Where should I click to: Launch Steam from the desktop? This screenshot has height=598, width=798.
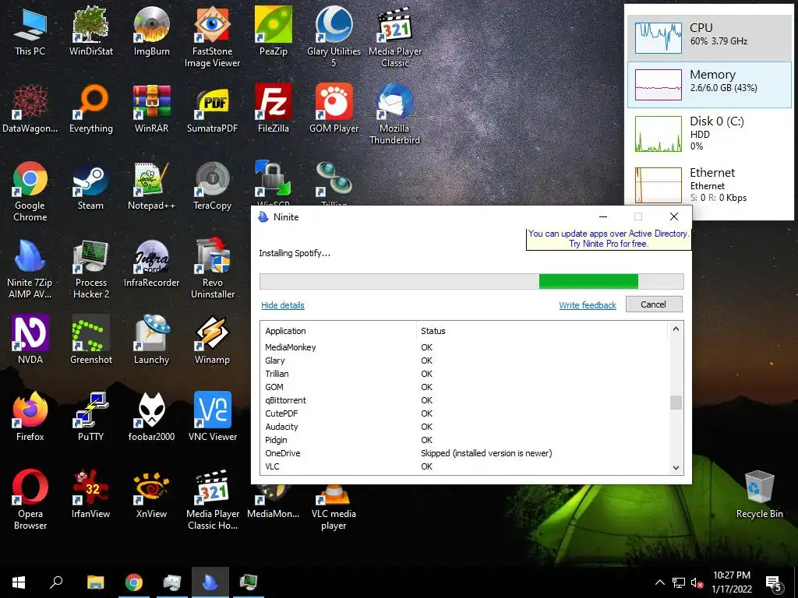coord(90,185)
